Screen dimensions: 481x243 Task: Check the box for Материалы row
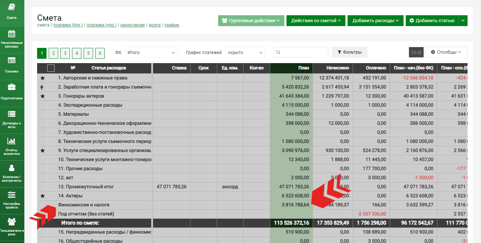[51, 114]
